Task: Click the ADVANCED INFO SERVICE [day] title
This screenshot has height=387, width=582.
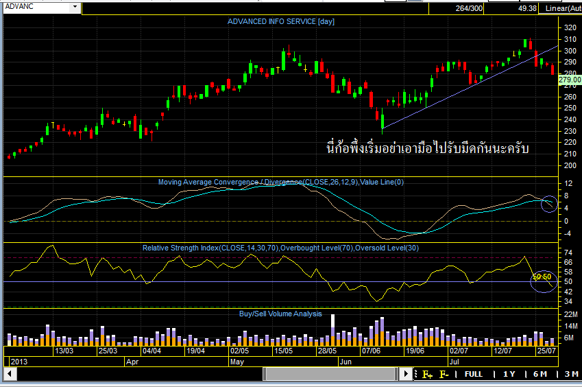Action: [281, 21]
